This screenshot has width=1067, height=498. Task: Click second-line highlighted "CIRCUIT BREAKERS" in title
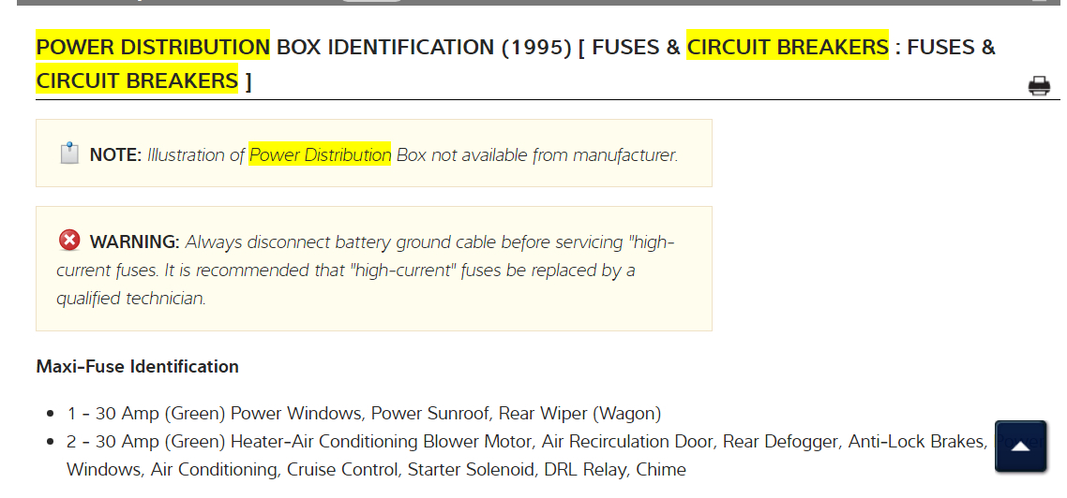pyautogui.click(x=137, y=81)
